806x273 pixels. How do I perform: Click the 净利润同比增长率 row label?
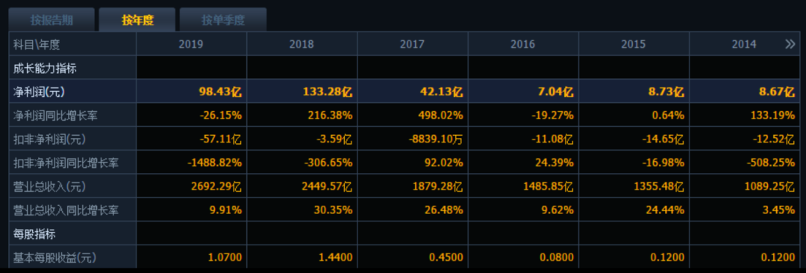(x=55, y=116)
